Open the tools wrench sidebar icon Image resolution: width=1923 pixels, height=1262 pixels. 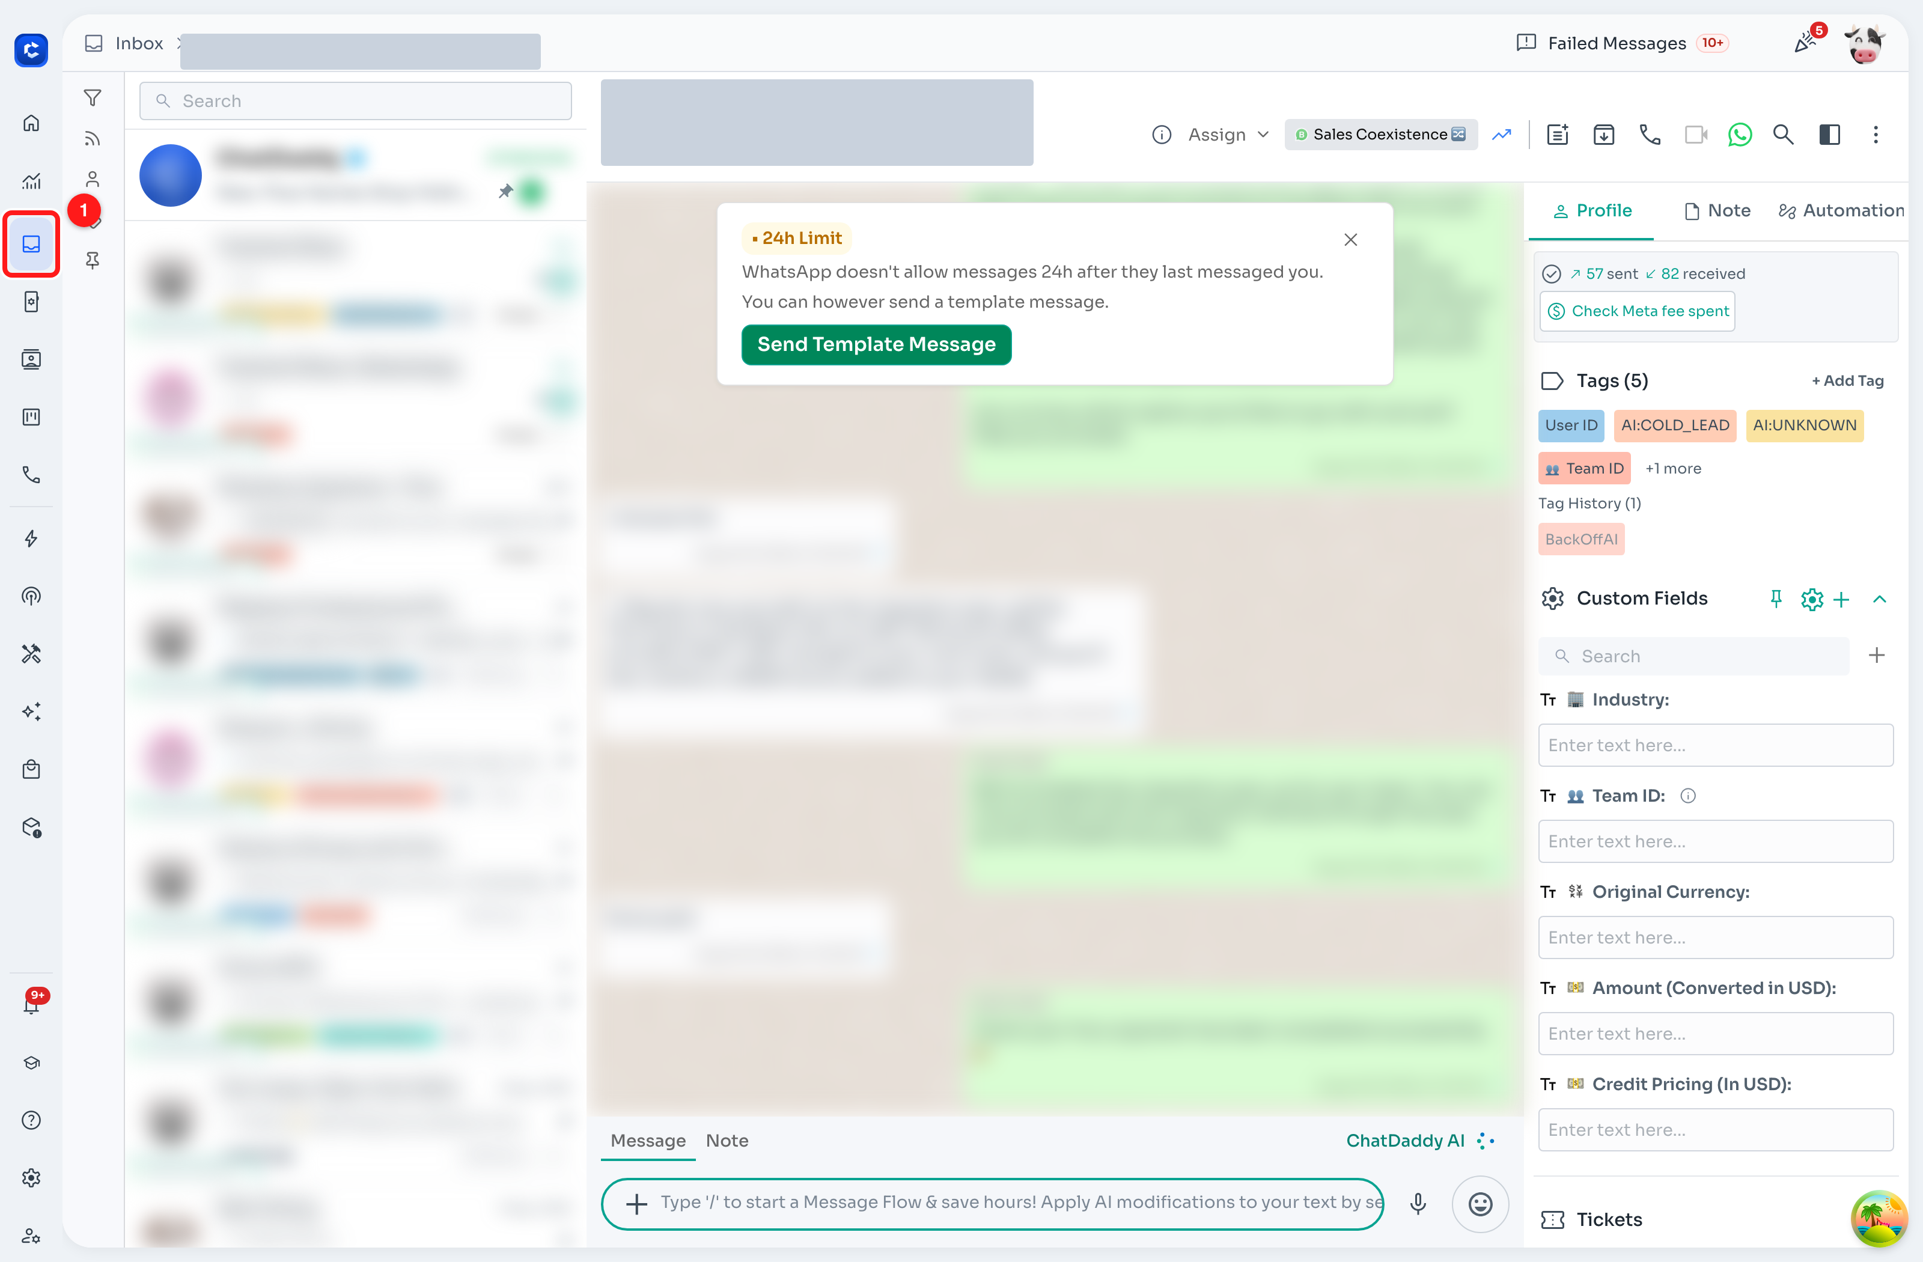[x=31, y=654]
